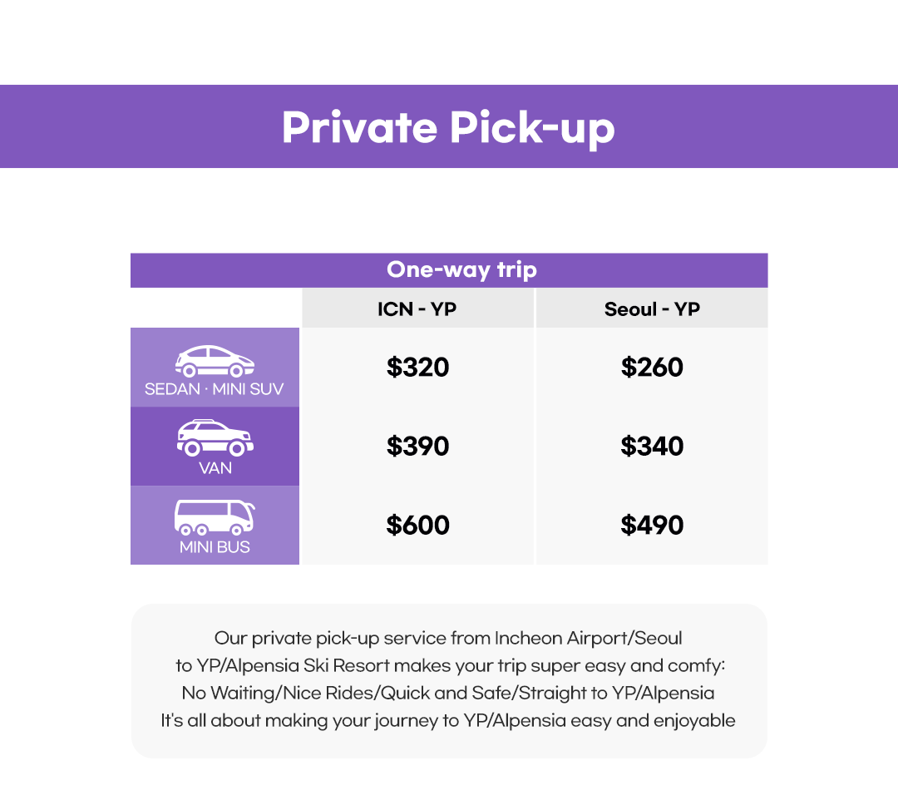Pick the $340 van Seoul price
The image size is (898, 800).
point(652,446)
